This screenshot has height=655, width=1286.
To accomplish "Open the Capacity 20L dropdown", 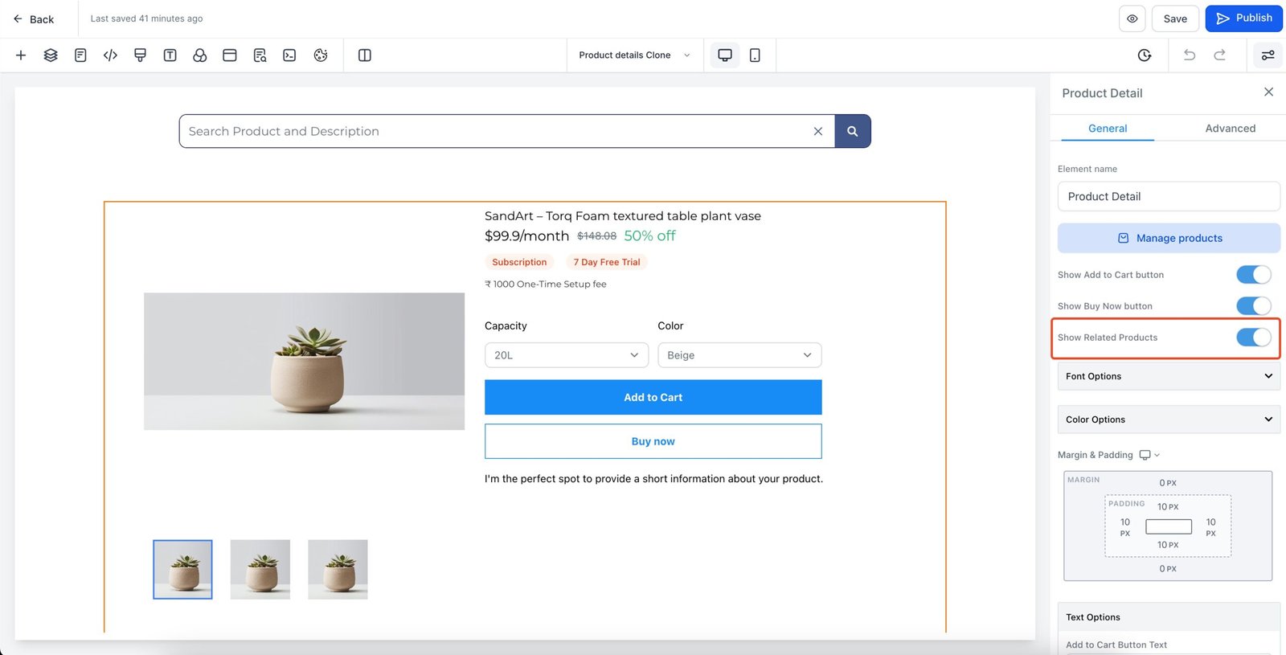I will coord(566,355).
